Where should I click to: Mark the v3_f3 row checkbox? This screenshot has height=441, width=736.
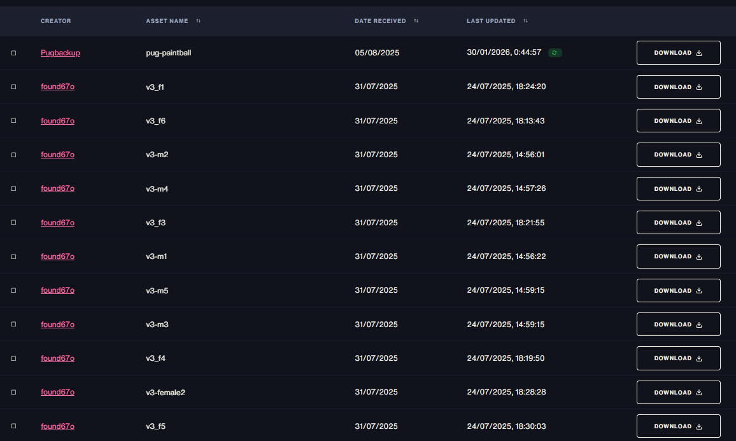[x=13, y=222]
